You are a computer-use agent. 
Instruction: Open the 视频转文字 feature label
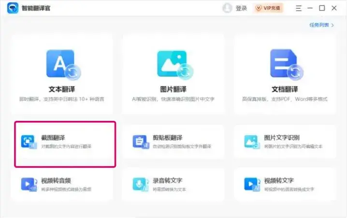(x=279, y=181)
